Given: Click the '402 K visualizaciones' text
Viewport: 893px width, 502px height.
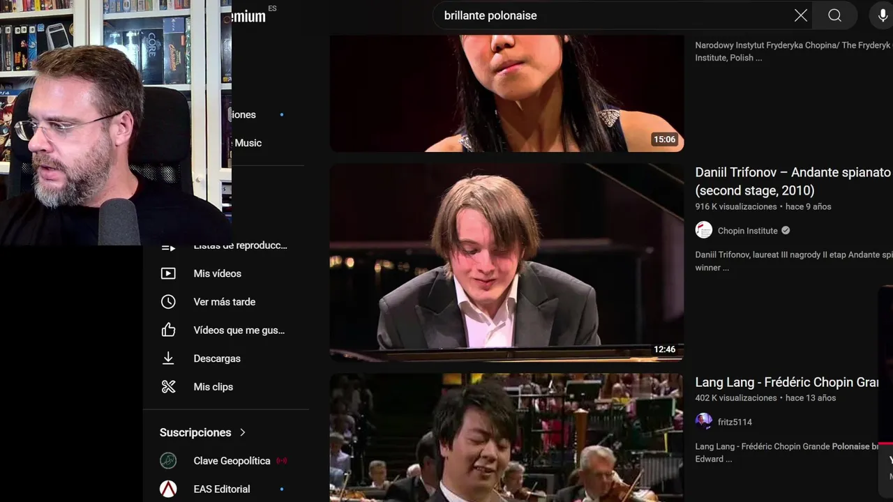Looking at the screenshot, I should click(736, 398).
